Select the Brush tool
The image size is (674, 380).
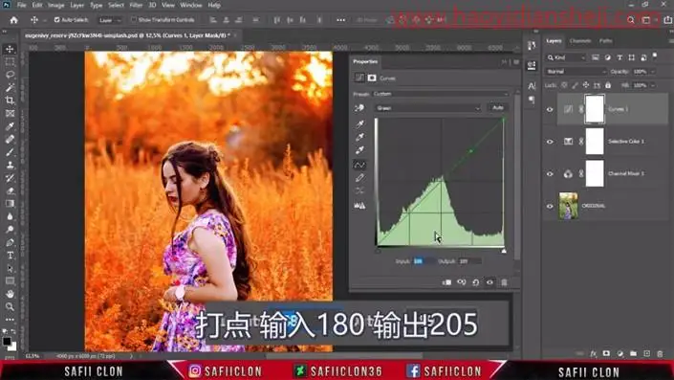10,152
